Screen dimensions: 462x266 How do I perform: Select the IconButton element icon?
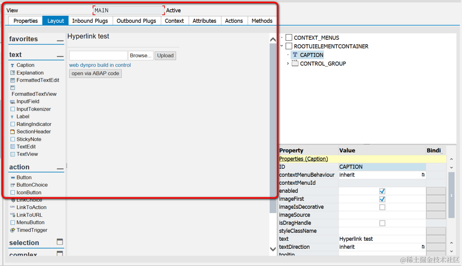[13, 192]
